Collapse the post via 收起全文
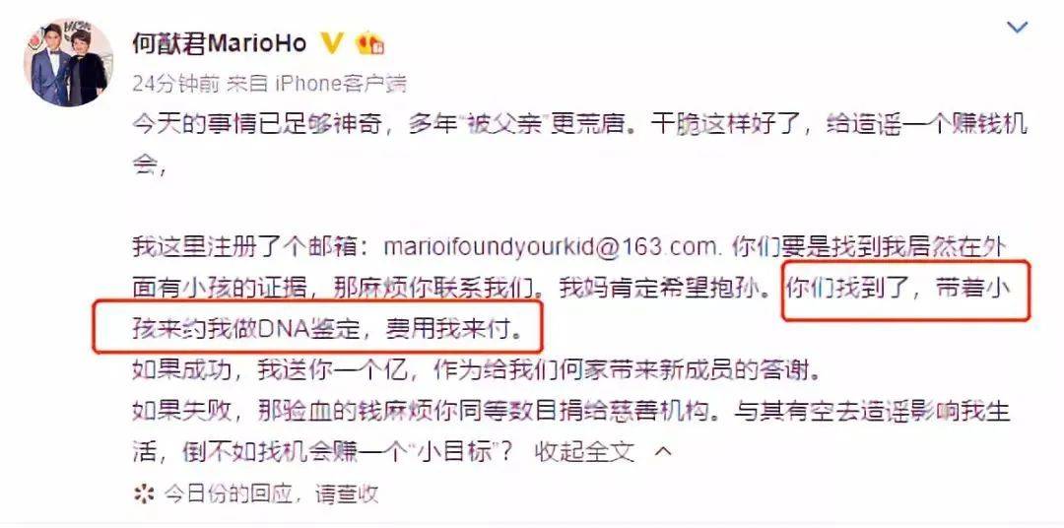Viewport: 1064px width, 528px height. [584, 451]
